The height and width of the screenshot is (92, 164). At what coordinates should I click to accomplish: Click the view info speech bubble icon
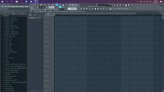tap(131, 5)
